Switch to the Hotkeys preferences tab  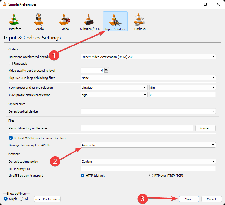(x=139, y=21)
